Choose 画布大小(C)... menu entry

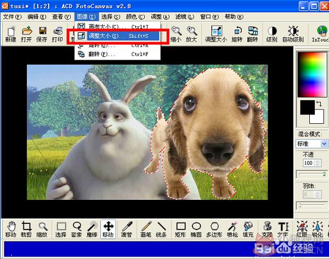pyautogui.click(x=117, y=27)
